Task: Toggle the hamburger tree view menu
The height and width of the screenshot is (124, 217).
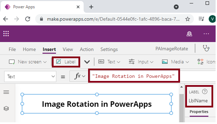Action: (x=6, y=92)
